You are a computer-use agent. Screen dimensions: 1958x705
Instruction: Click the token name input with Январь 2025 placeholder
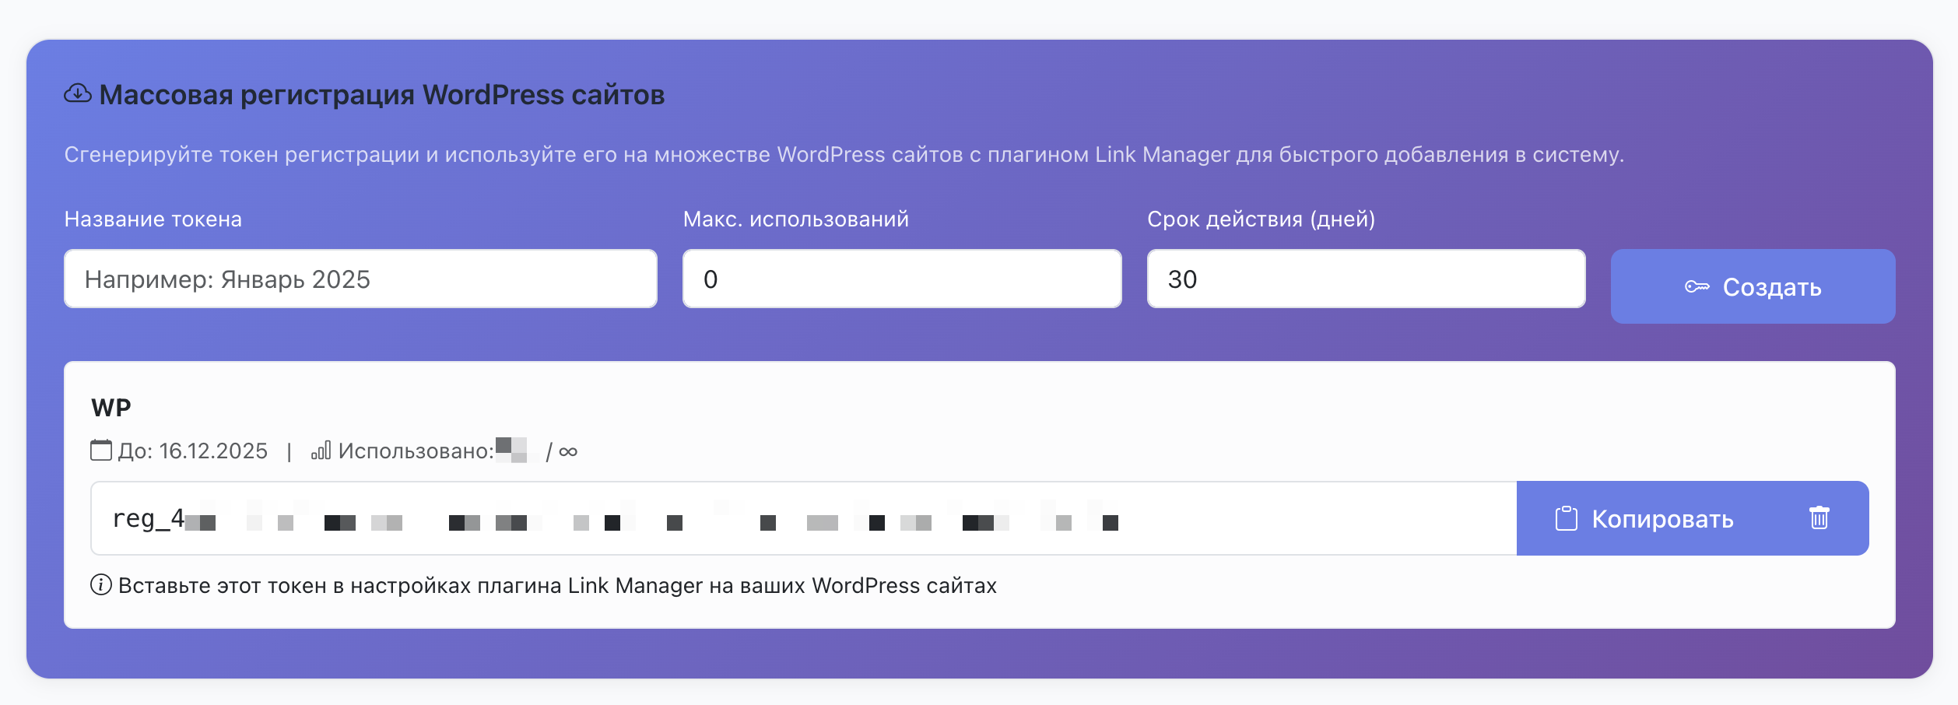click(x=360, y=279)
